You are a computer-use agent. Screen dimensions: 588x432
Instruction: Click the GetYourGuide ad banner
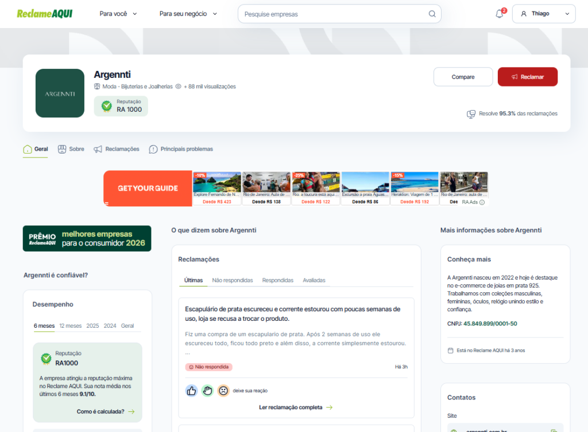[x=148, y=188]
